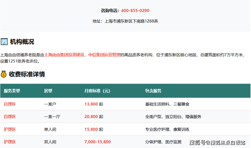This screenshot has width=251, height=148.
Task: Click the 房型 column header
Action: pyautogui.click(x=48, y=91)
